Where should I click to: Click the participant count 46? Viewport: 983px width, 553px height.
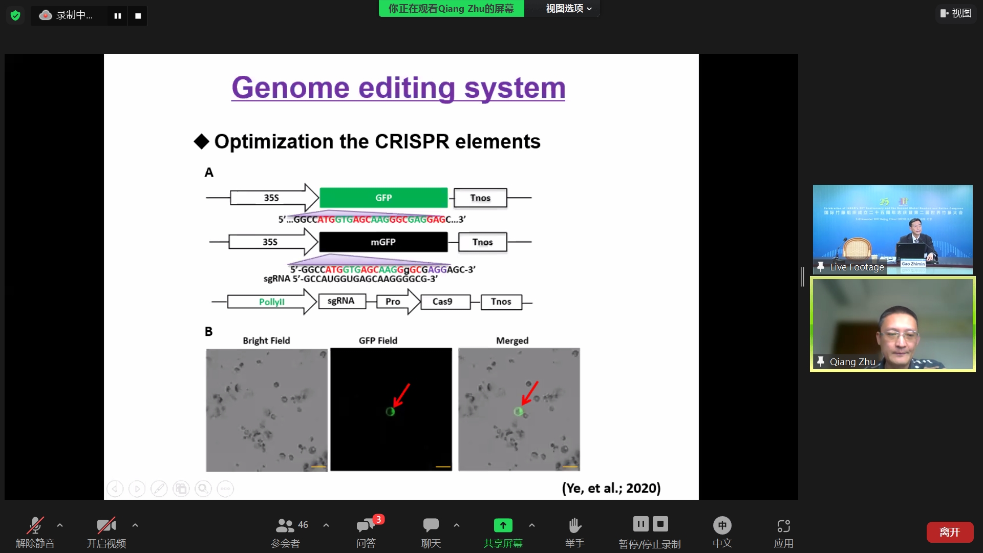[x=303, y=525]
